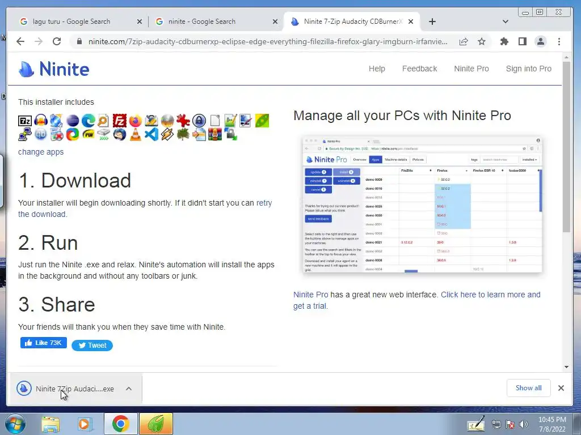This screenshot has width=581, height=435.
Task: Click the CDBurnerXP icon
Action: (57, 121)
